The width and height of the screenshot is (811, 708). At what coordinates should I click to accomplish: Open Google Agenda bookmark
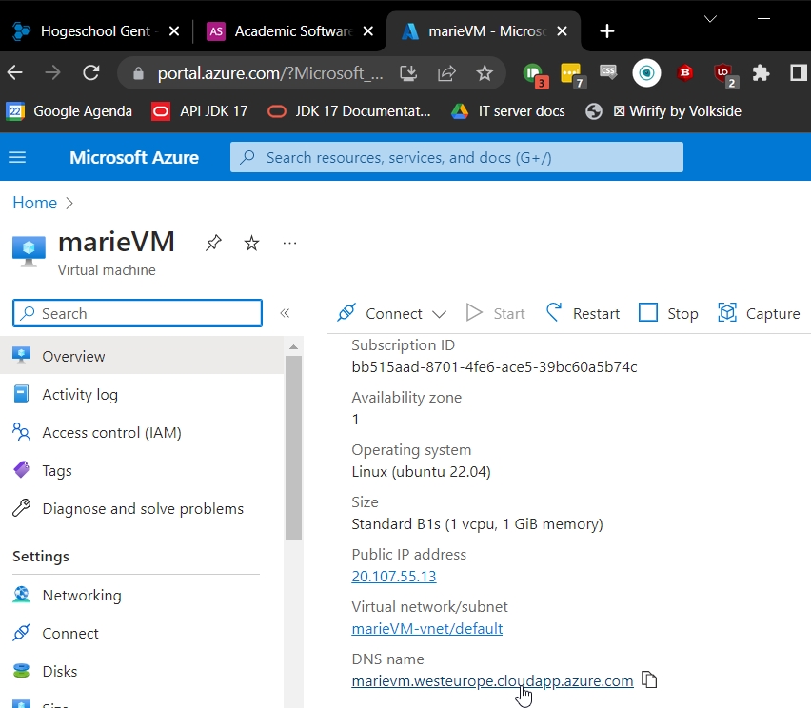coord(69,111)
